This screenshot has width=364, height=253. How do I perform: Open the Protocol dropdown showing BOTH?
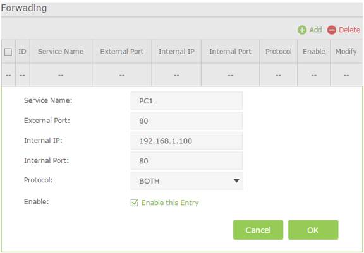click(x=187, y=180)
